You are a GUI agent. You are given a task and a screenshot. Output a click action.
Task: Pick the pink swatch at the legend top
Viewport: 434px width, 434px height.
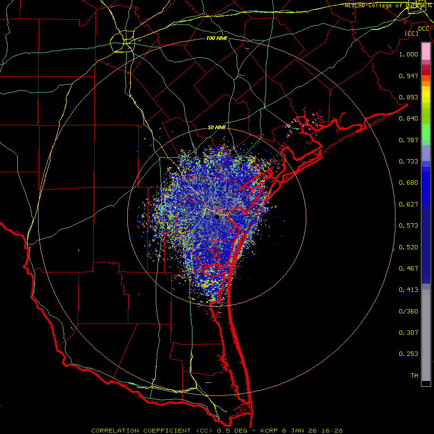426,52
